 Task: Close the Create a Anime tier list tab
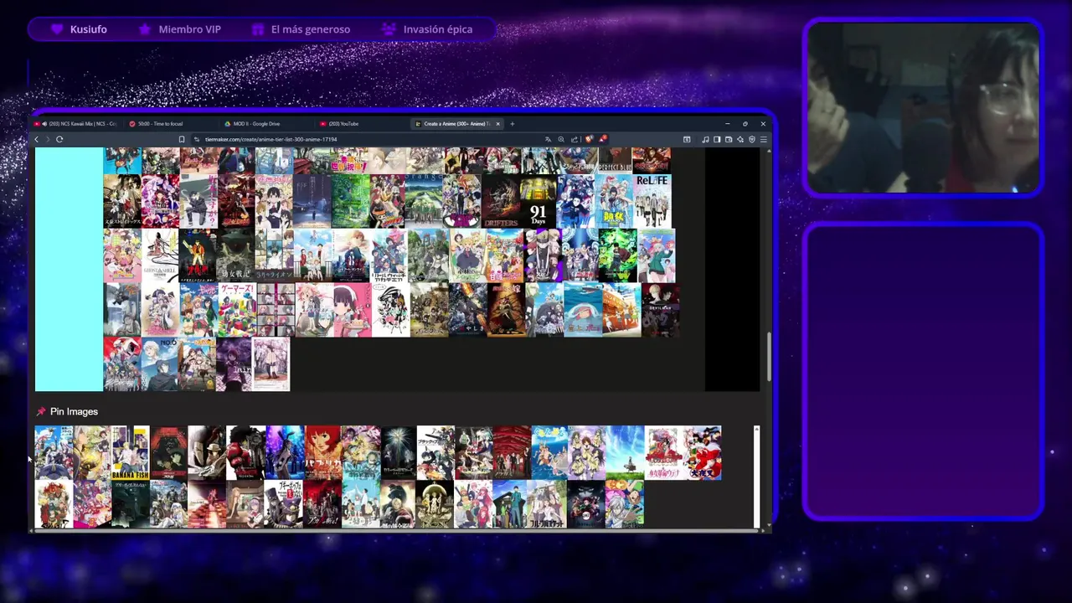click(x=497, y=124)
